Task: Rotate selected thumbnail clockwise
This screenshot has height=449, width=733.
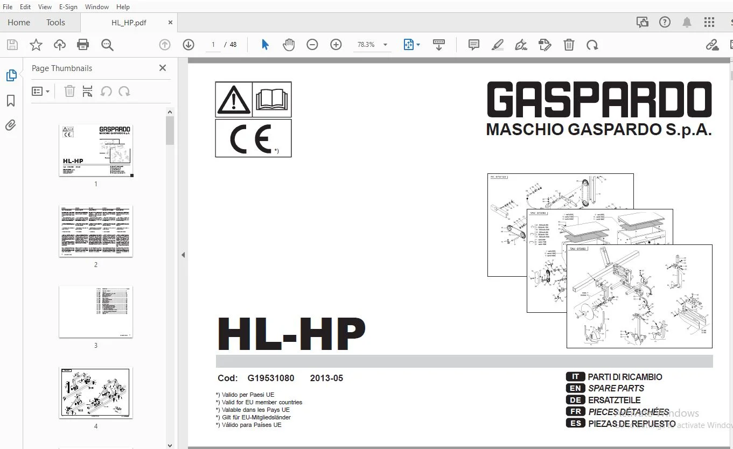Action: (x=124, y=92)
